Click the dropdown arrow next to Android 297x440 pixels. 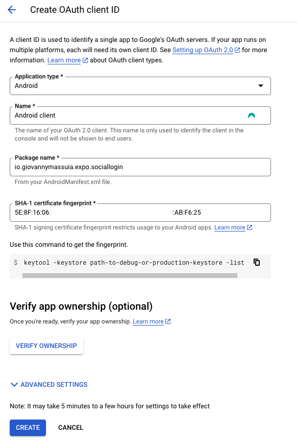point(261,86)
